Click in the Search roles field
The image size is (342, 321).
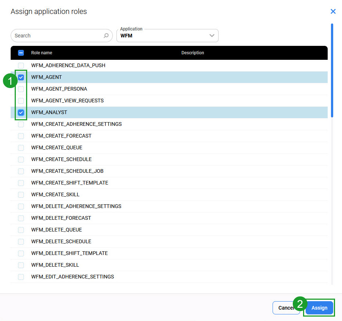point(57,36)
